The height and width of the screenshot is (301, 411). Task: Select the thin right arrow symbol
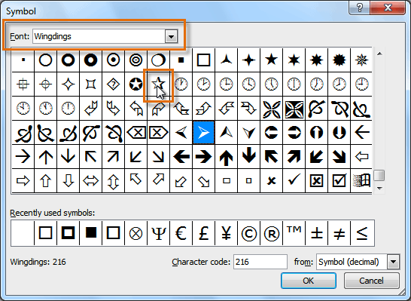pyautogui.click(x=23, y=157)
